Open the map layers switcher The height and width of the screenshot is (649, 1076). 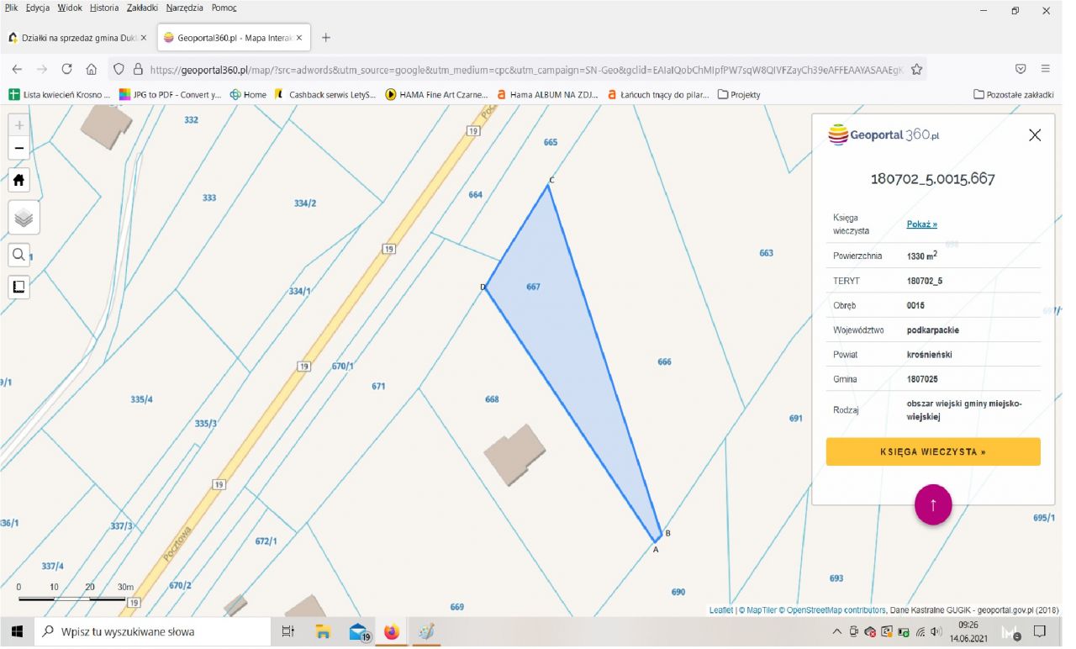24,219
